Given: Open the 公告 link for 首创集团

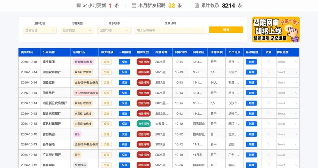Looking at the screenshot, I should (107, 134).
